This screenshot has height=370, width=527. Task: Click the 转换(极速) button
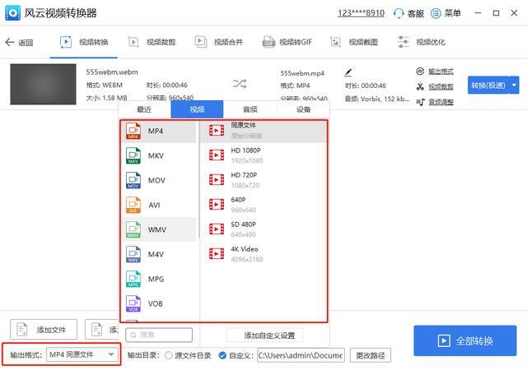click(488, 86)
